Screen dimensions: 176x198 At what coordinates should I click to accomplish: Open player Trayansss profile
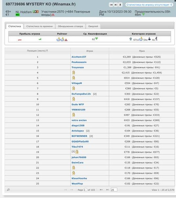pyautogui.click(x=78, y=67)
